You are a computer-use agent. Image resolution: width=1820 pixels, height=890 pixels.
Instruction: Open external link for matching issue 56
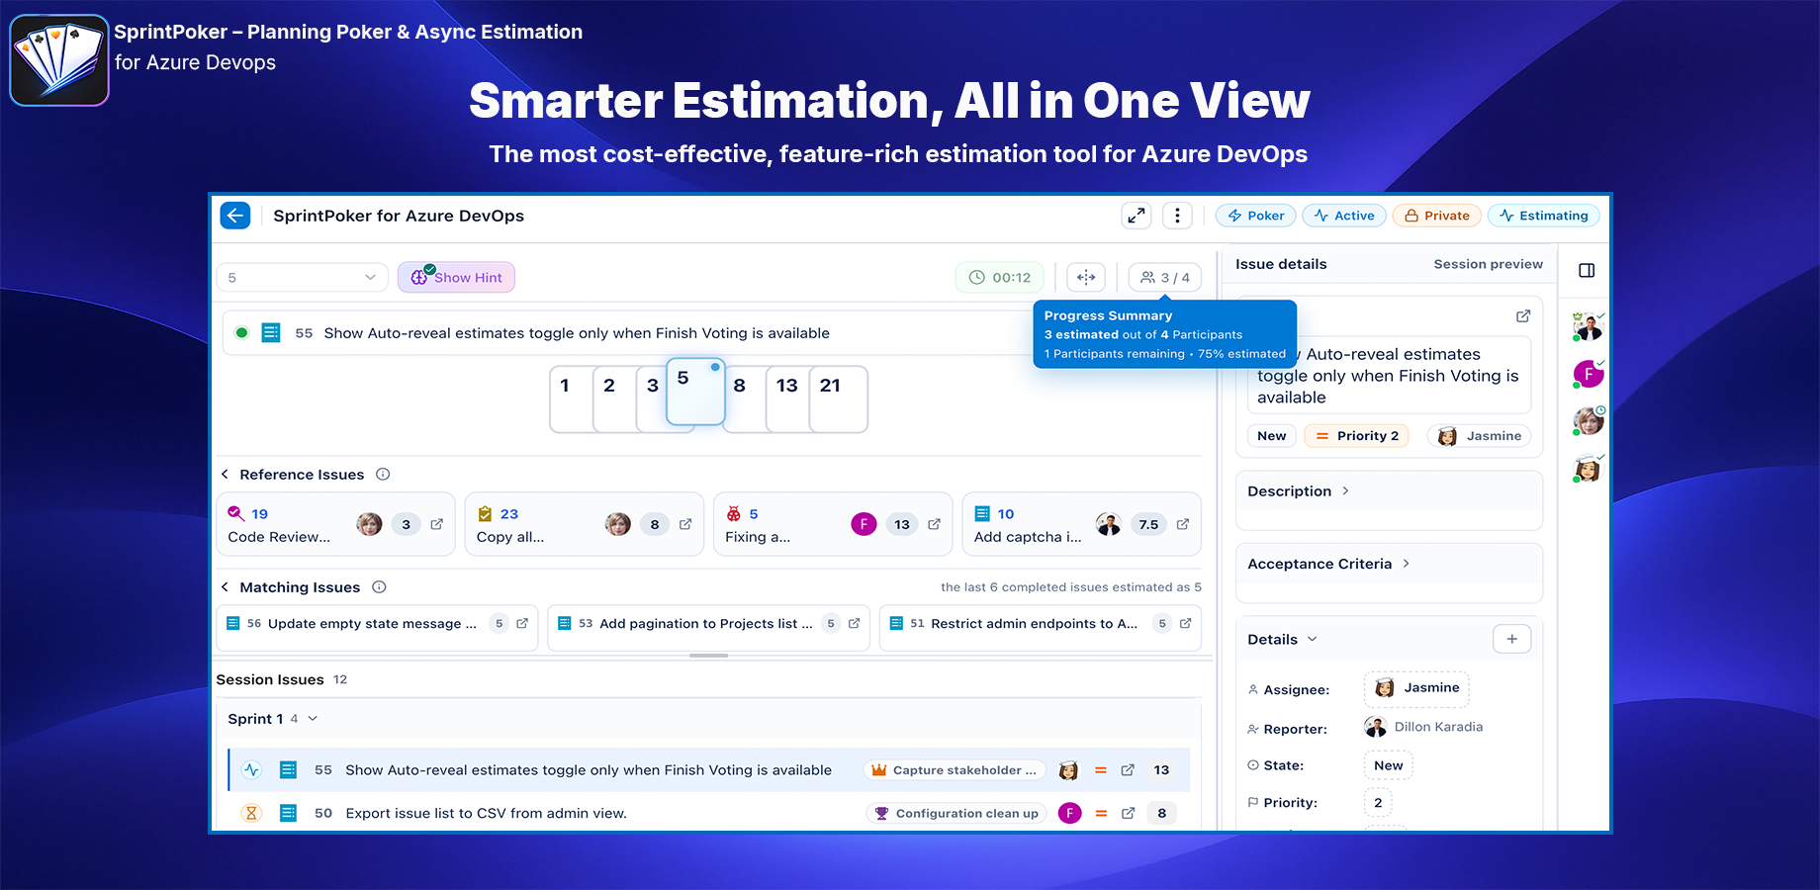522,623
